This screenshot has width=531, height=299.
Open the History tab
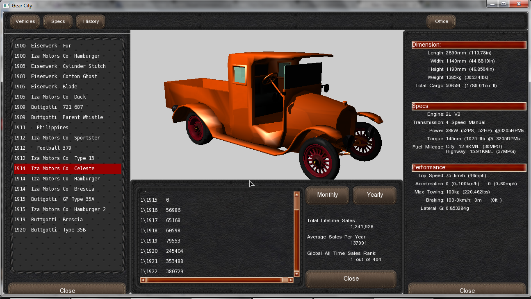(x=91, y=21)
